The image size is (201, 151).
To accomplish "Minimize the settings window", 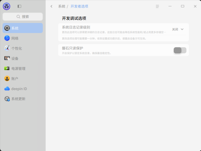I will tap(170, 6).
